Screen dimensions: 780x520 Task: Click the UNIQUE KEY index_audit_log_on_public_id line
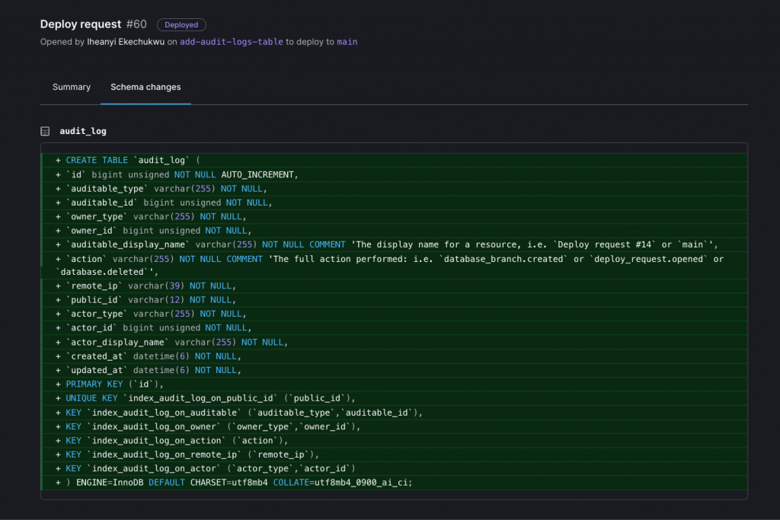(394, 397)
